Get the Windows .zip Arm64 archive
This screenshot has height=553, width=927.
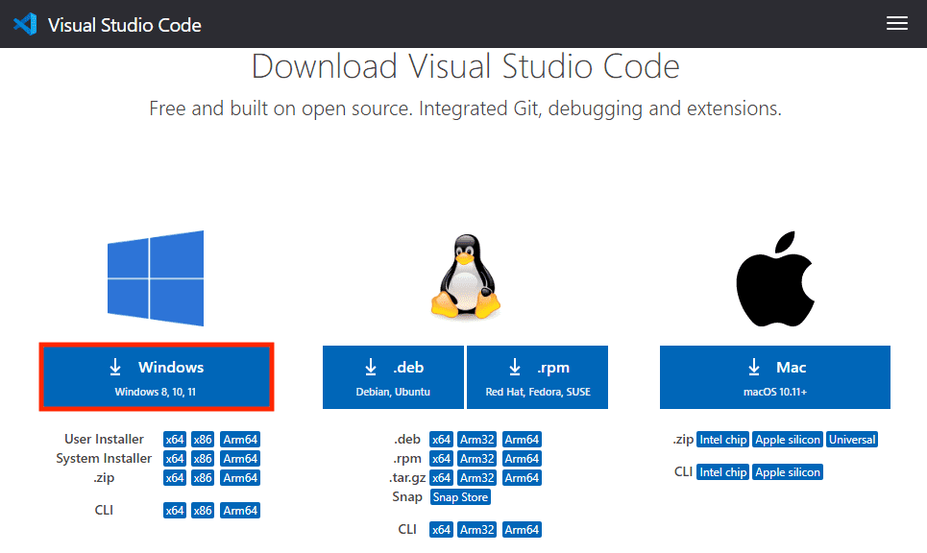click(240, 478)
